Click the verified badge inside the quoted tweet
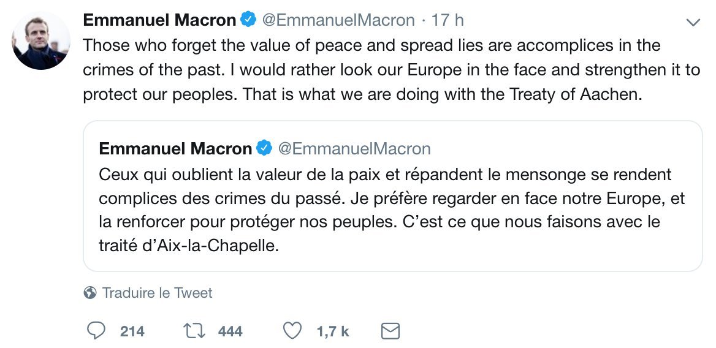Image resolution: width=716 pixels, height=348 pixels. [x=263, y=148]
